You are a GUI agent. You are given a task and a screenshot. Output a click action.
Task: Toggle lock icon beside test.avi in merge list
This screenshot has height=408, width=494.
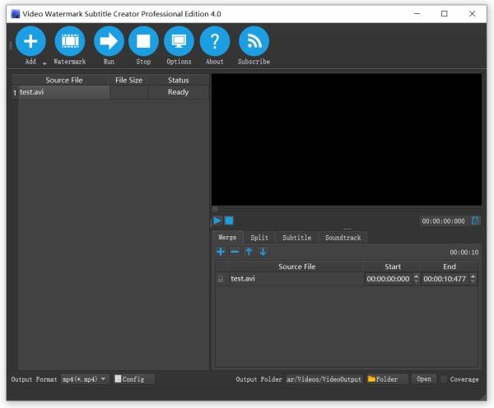(x=221, y=279)
